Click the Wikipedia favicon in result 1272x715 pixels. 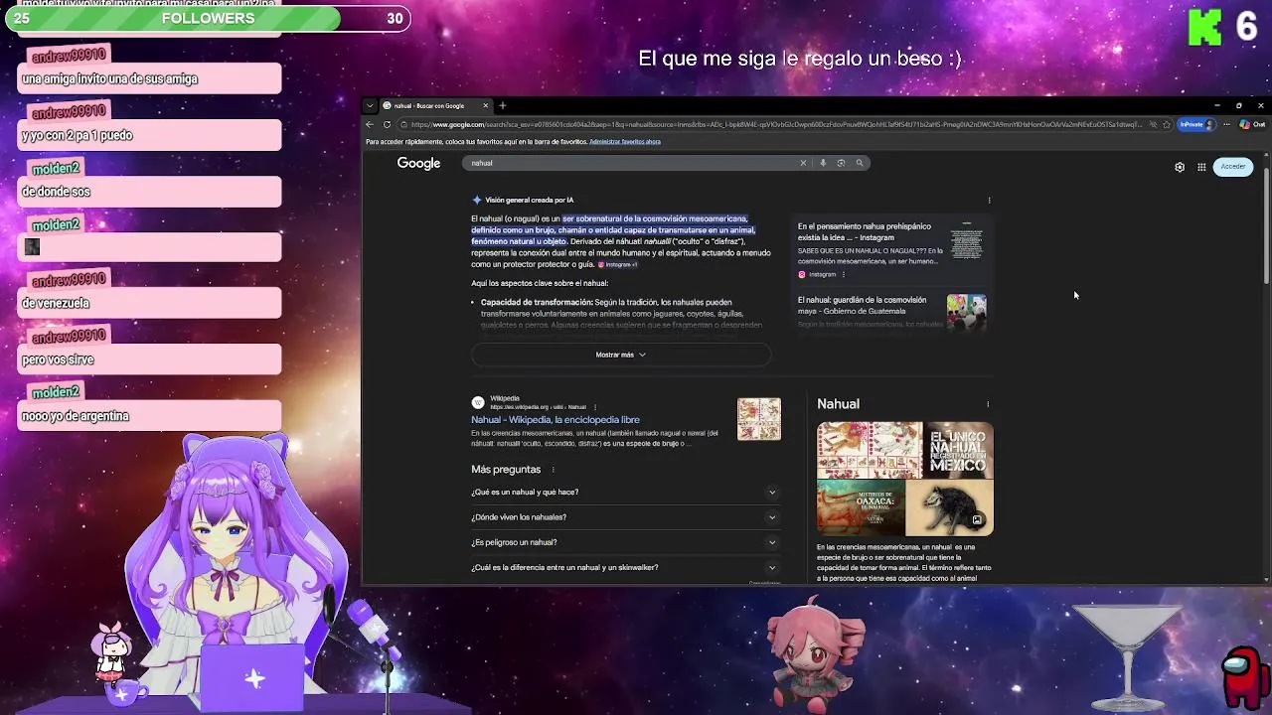tap(478, 402)
